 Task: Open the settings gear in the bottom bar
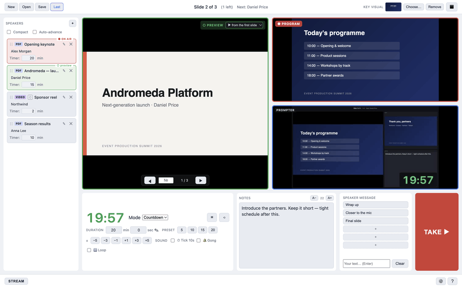[x=441, y=281]
